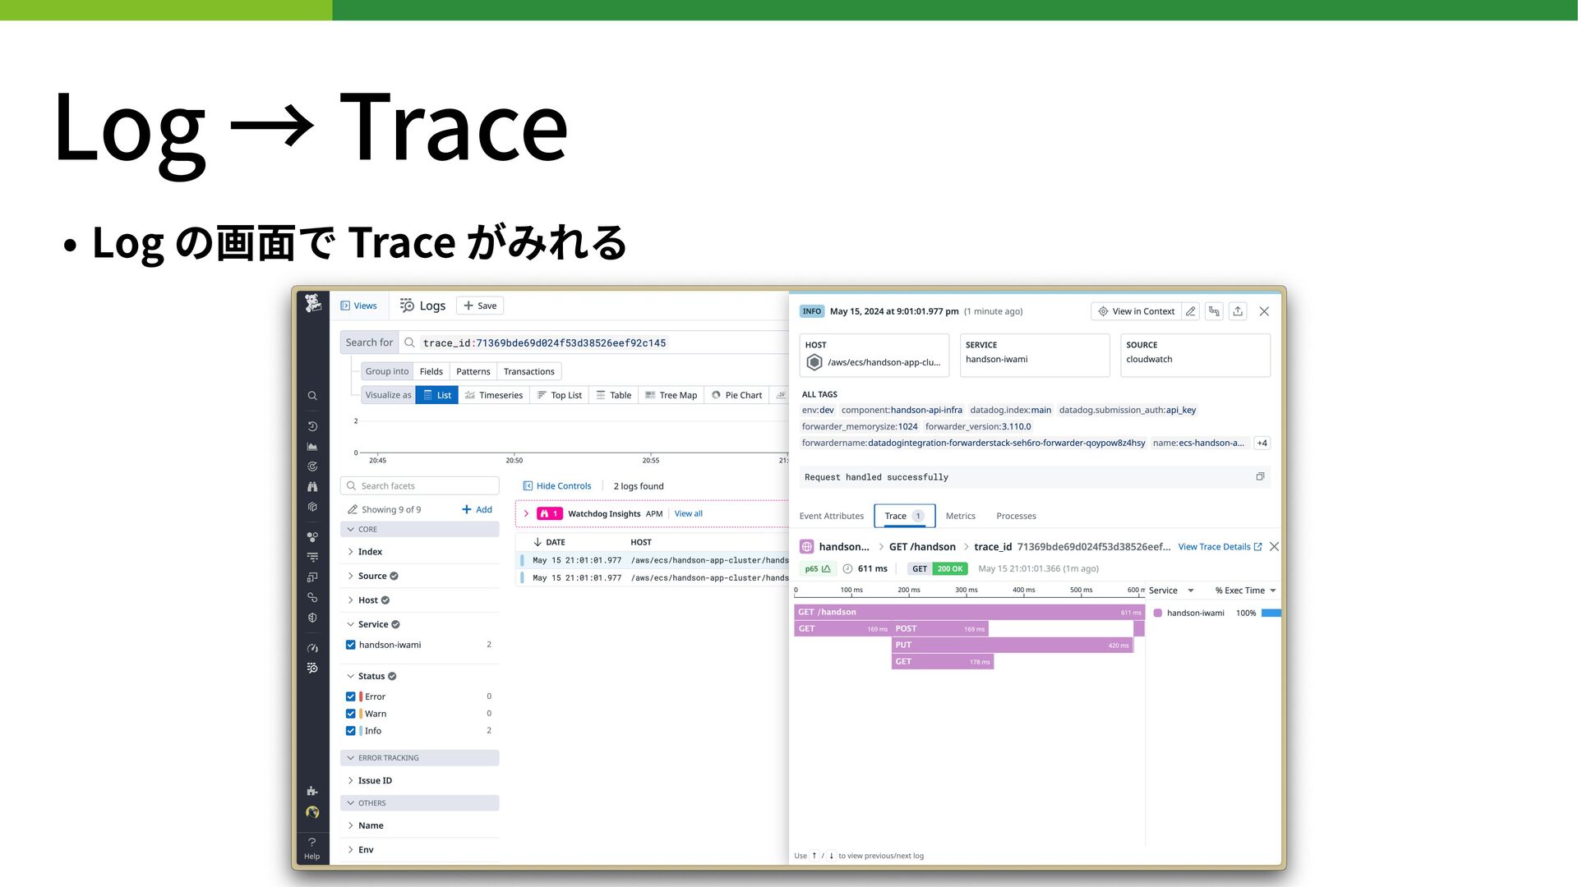Click Hide Controls
The width and height of the screenshot is (1578, 887).
(557, 486)
